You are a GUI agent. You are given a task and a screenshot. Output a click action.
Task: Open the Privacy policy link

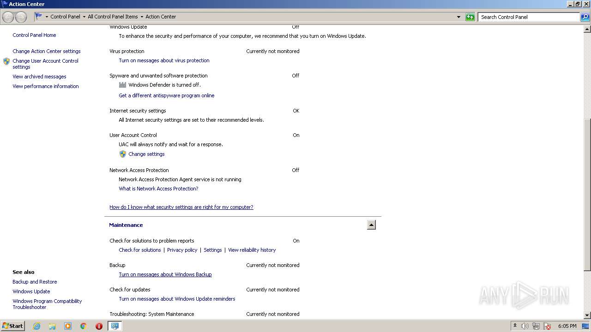point(182,250)
